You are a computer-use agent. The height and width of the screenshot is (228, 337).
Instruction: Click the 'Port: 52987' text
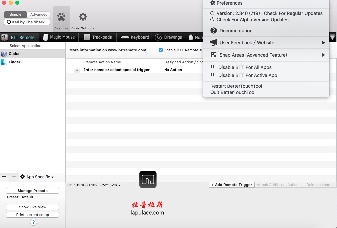point(110,185)
